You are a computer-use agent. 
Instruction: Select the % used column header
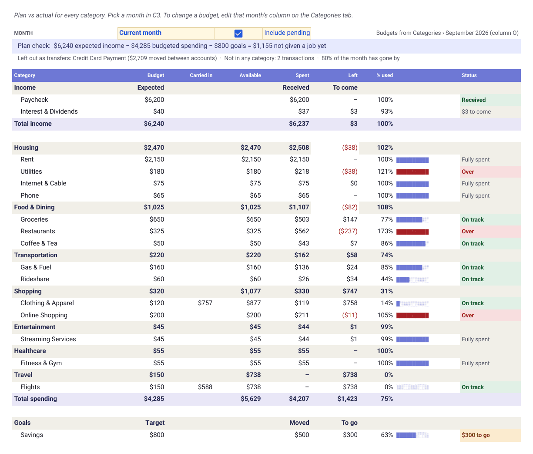(385, 75)
